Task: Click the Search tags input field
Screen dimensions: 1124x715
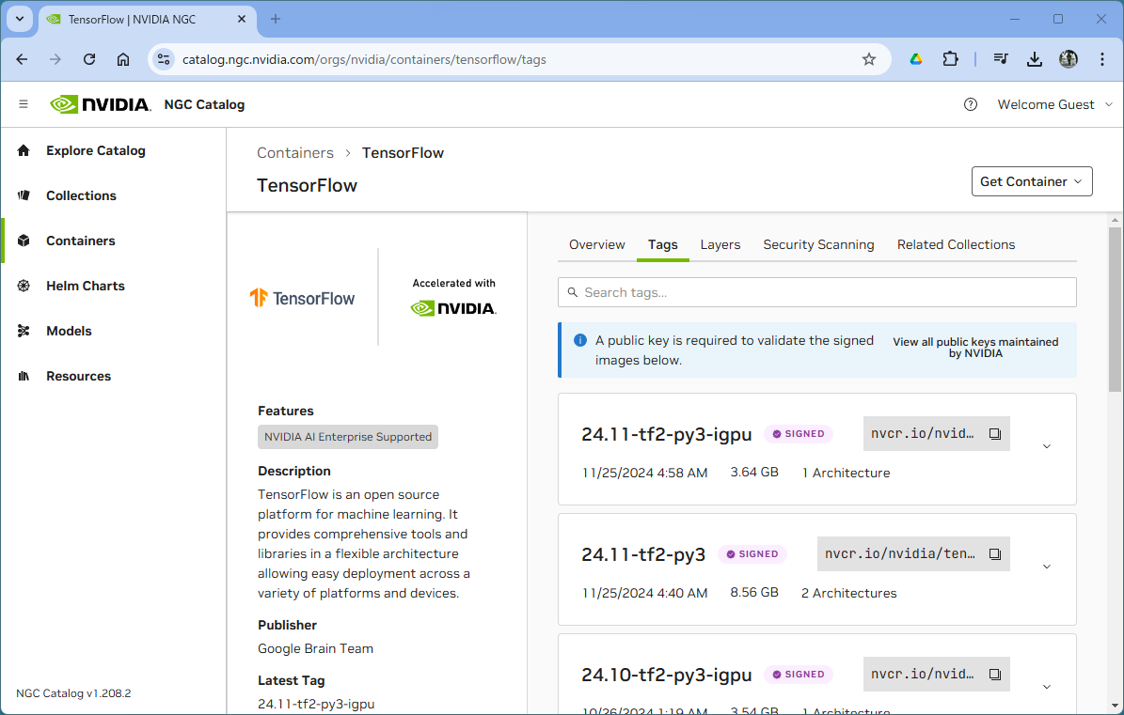Action: (816, 292)
